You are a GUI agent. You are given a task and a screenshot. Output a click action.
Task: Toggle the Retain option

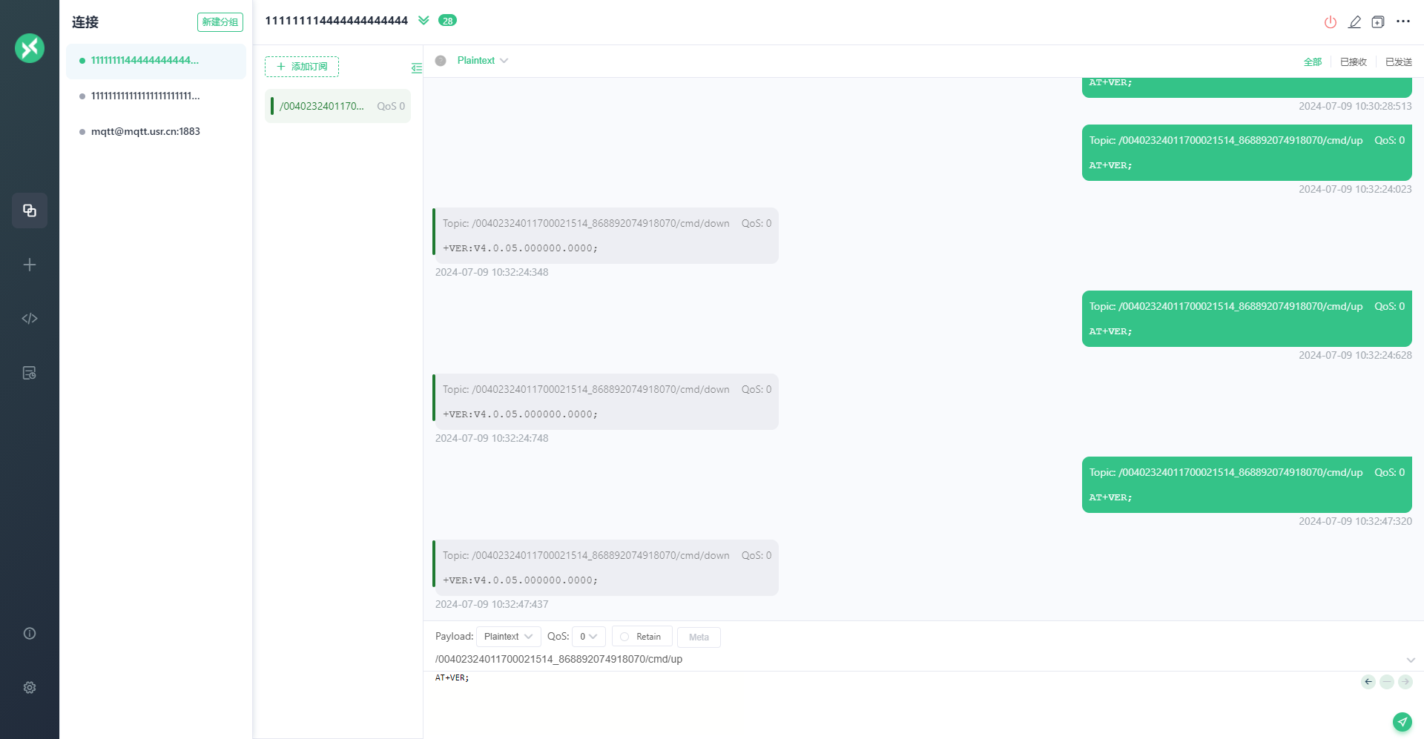point(642,637)
